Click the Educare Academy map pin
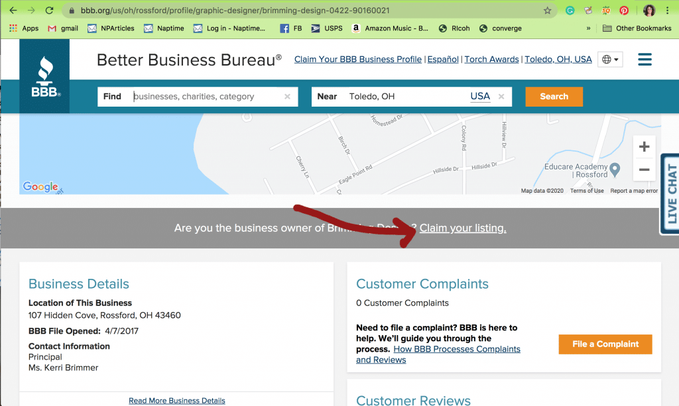The image size is (679, 406). (x=615, y=169)
